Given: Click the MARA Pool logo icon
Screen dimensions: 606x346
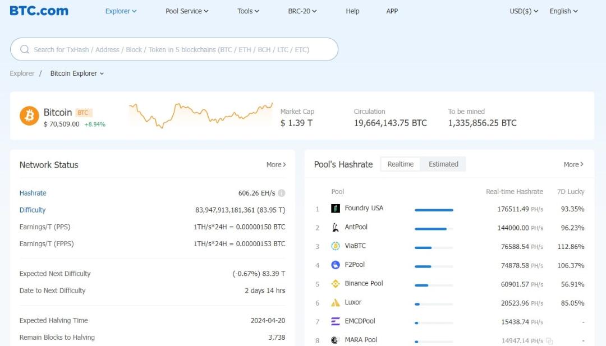Looking at the screenshot, I should point(336,340).
